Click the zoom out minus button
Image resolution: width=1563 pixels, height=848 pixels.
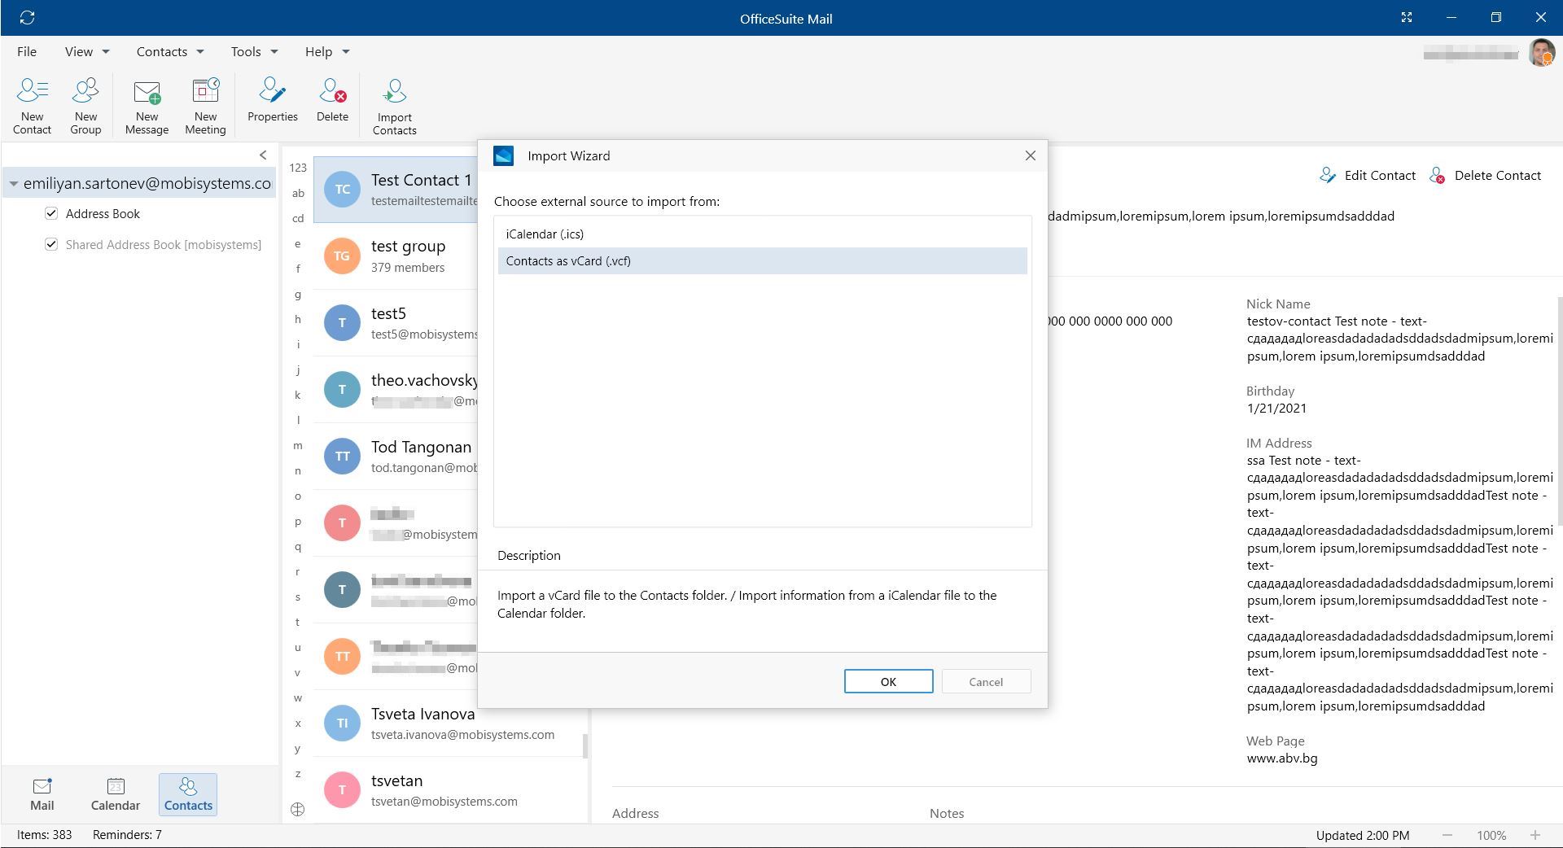point(1447,835)
